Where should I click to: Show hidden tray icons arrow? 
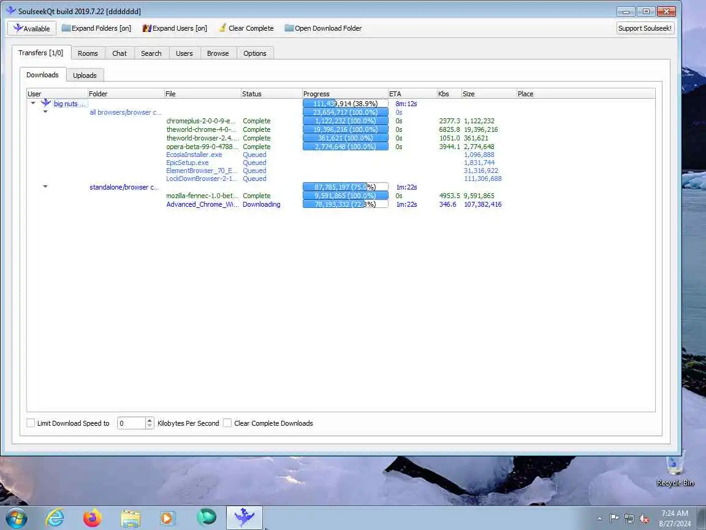(x=600, y=519)
